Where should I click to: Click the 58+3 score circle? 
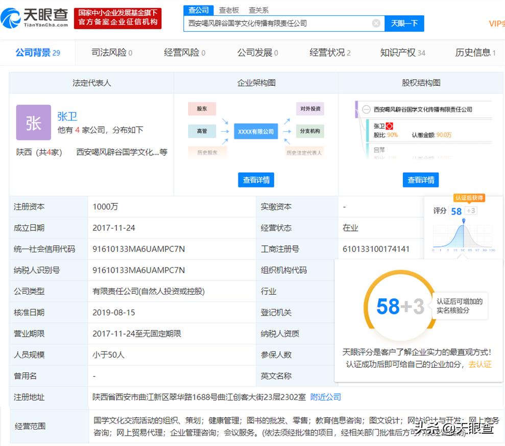(x=400, y=307)
